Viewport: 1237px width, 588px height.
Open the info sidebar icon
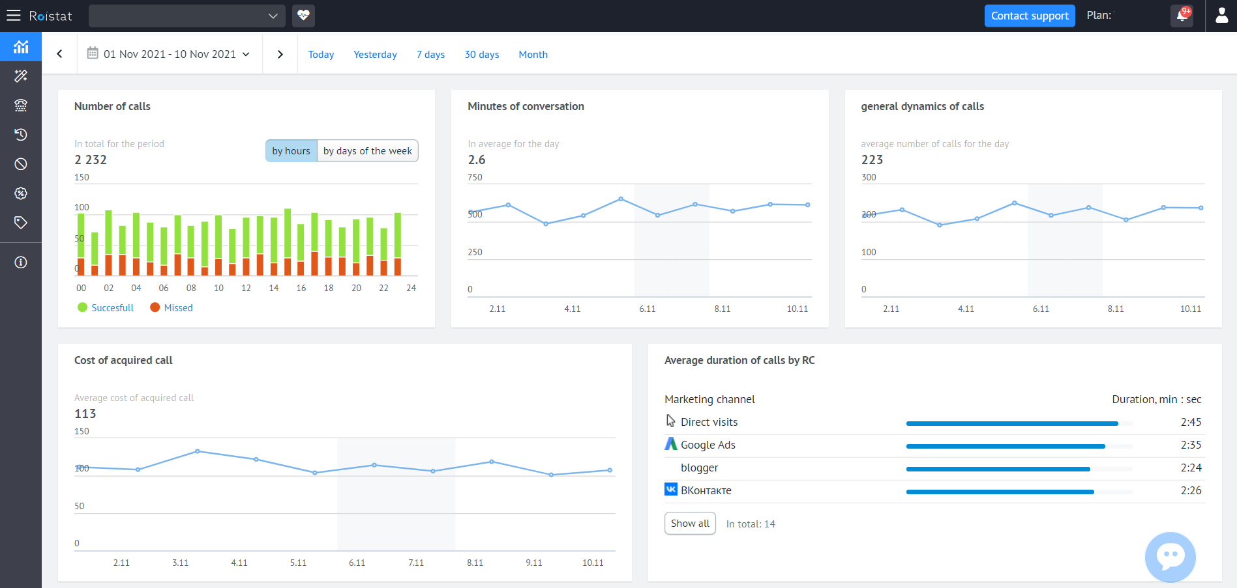(x=21, y=262)
